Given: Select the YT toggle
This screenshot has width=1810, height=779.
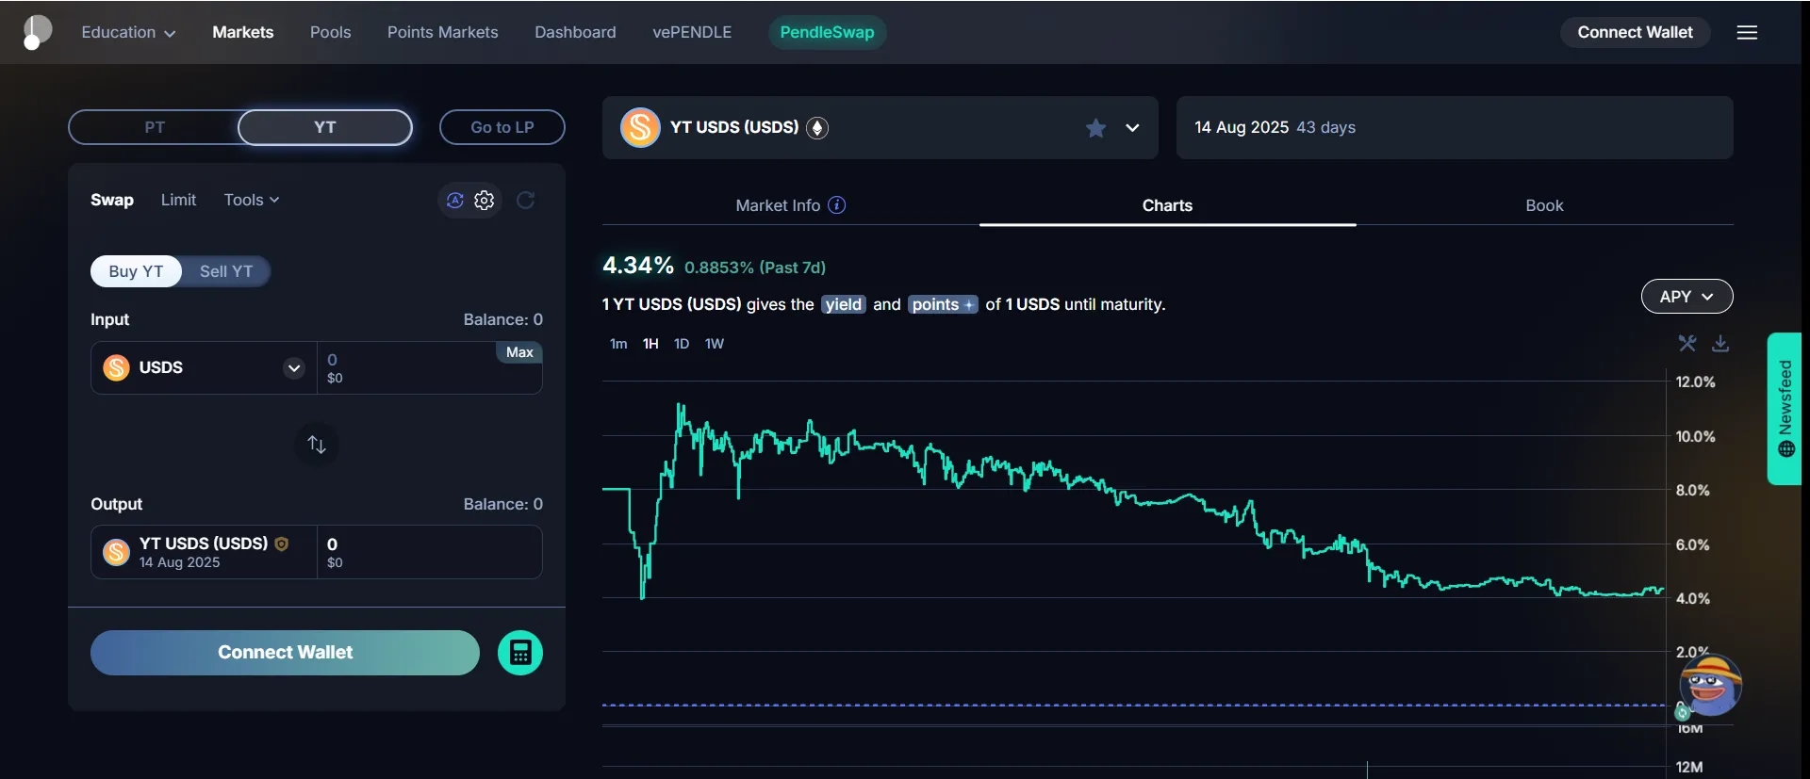Looking at the screenshot, I should tap(325, 127).
